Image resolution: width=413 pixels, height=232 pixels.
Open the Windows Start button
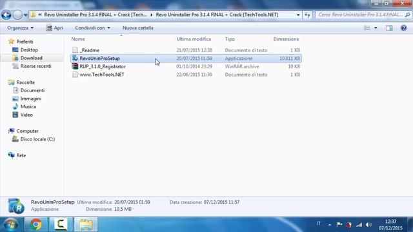point(11,225)
